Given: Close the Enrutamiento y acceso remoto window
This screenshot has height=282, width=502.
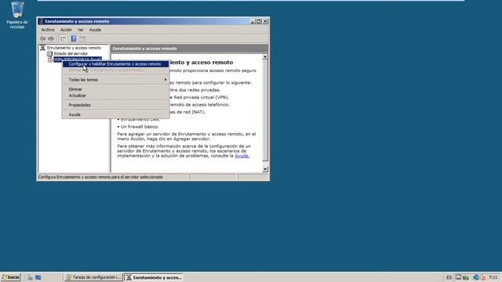Looking at the screenshot, I should (265, 21).
